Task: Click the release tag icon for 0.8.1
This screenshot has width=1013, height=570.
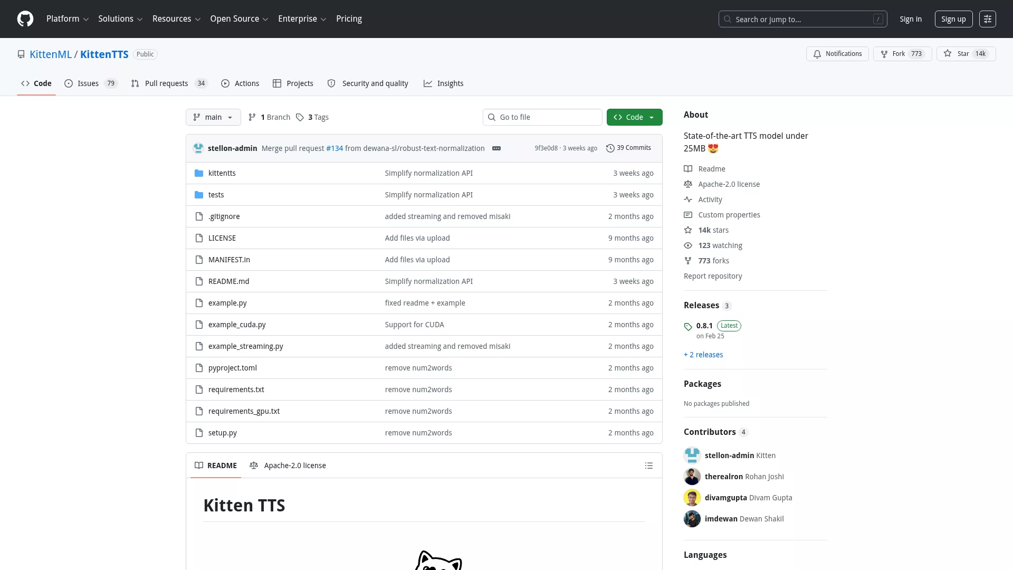Action: pyautogui.click(x=688, y=327)
